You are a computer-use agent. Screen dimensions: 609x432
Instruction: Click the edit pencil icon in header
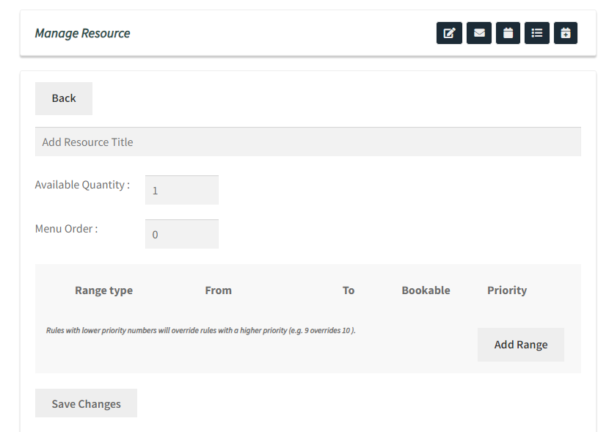[449, 33]
